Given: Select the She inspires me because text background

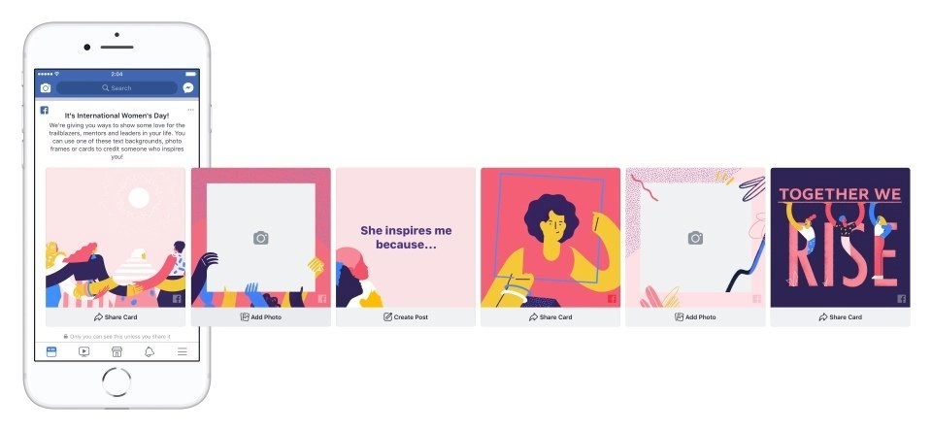Looking at the screenshot, I should 406,238.
